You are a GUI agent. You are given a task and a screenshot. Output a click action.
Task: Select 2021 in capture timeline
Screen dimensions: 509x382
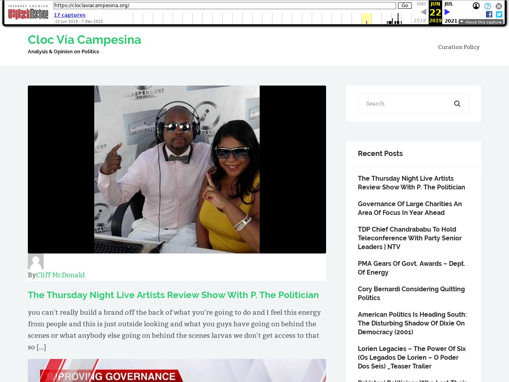[451, 21]
